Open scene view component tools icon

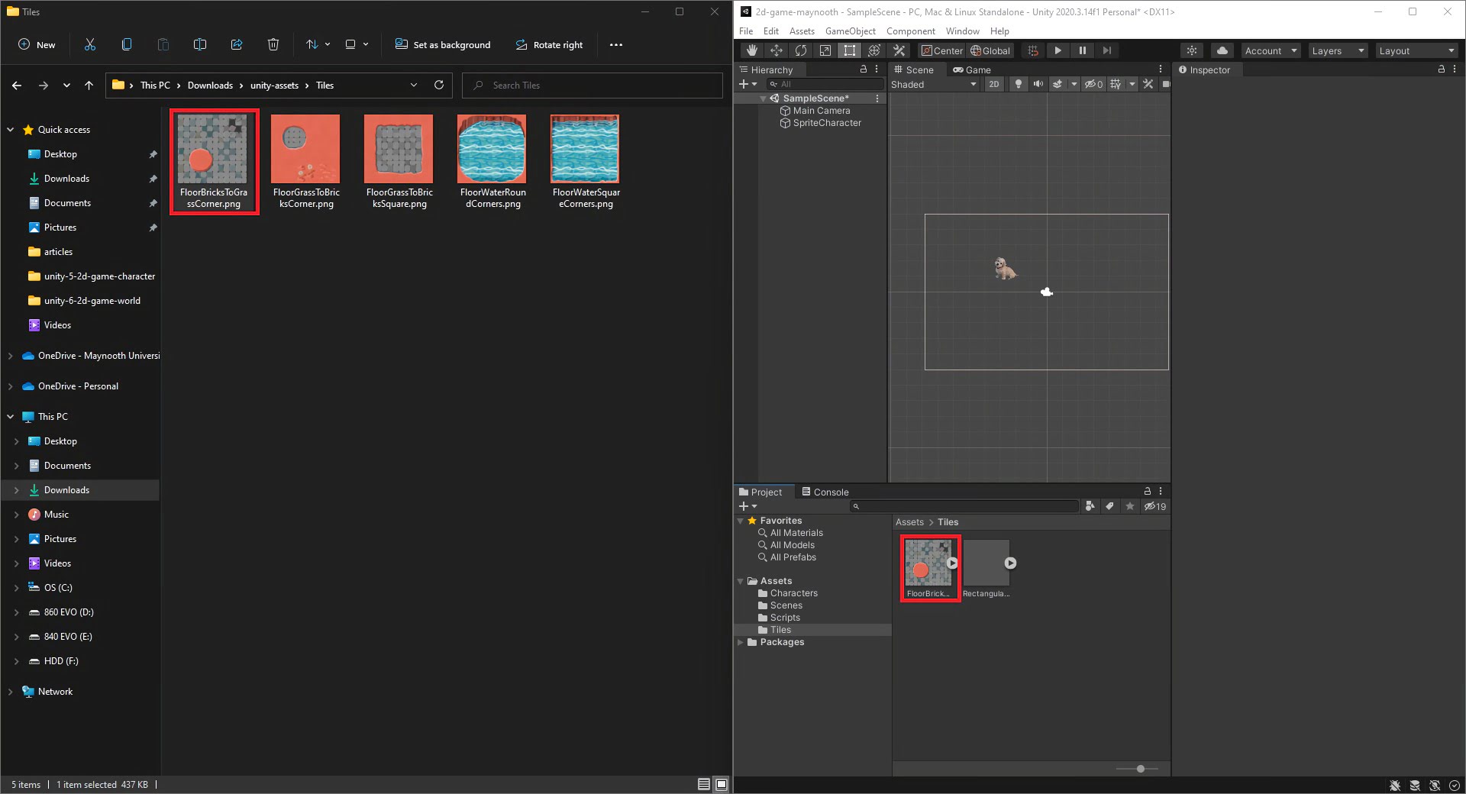1148,84
